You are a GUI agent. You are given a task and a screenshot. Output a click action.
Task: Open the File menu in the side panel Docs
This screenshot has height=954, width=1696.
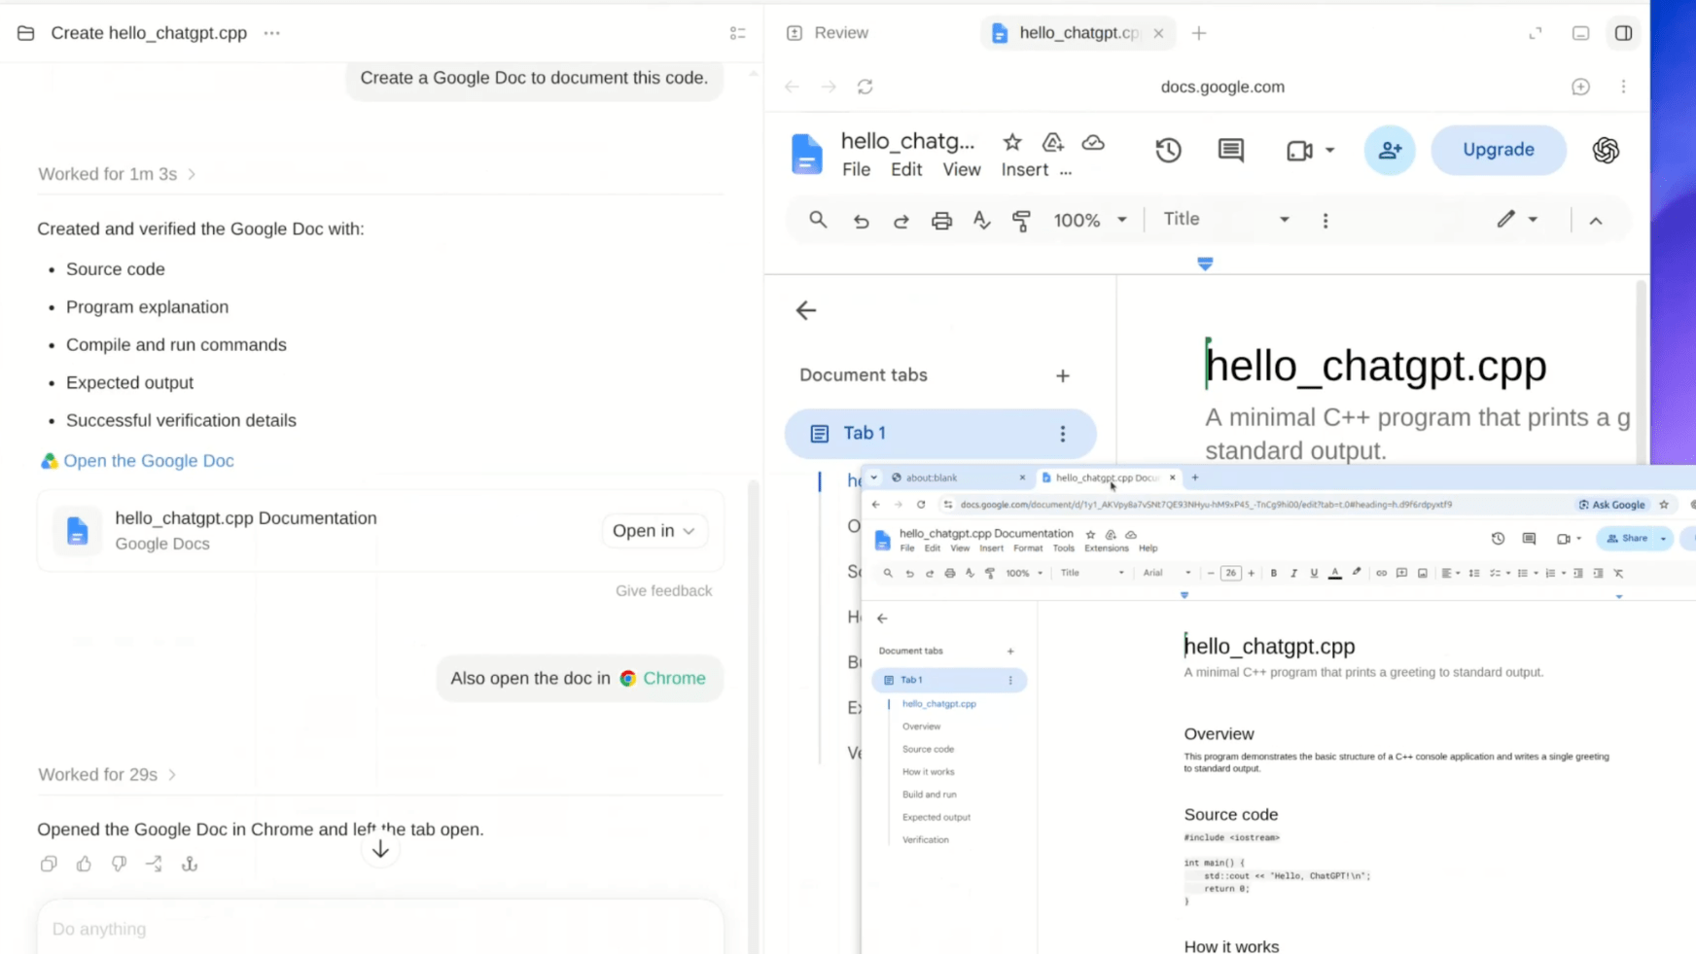click(x=856, y=169)
